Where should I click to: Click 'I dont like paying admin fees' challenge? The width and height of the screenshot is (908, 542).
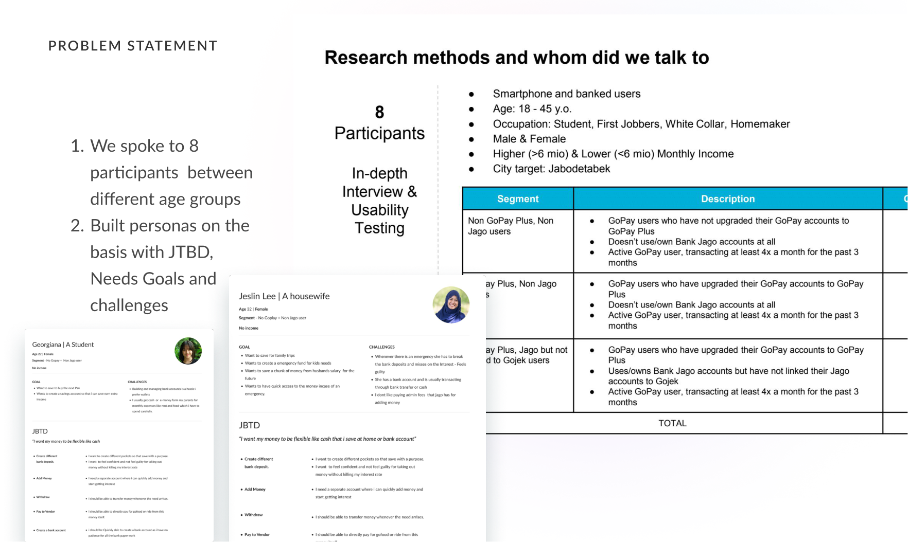415,399
